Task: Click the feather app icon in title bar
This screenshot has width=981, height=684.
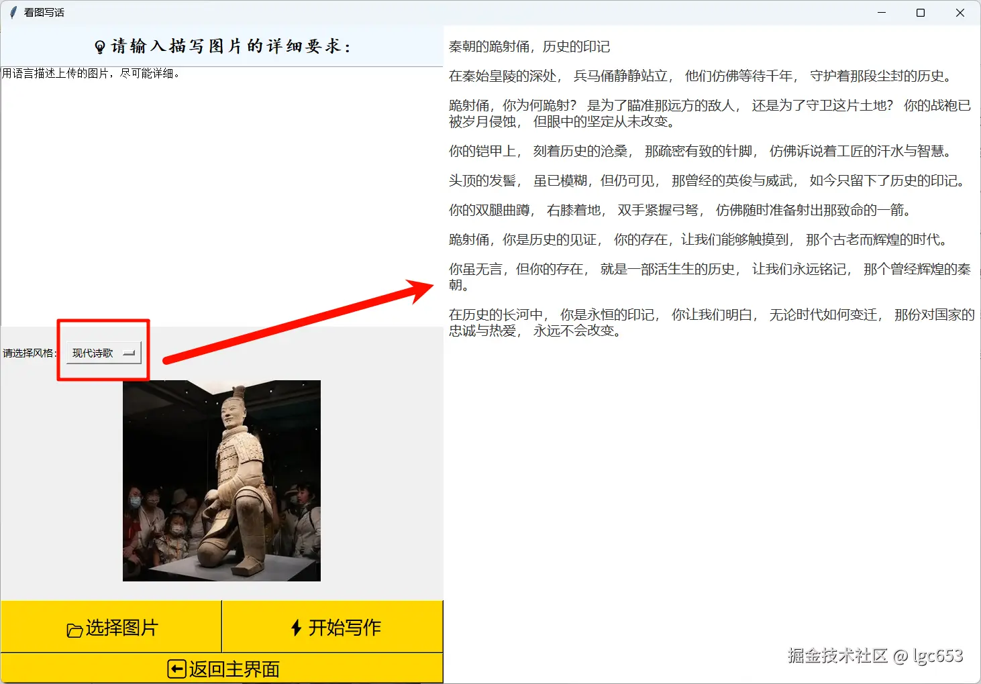Action: coord(13,12)
